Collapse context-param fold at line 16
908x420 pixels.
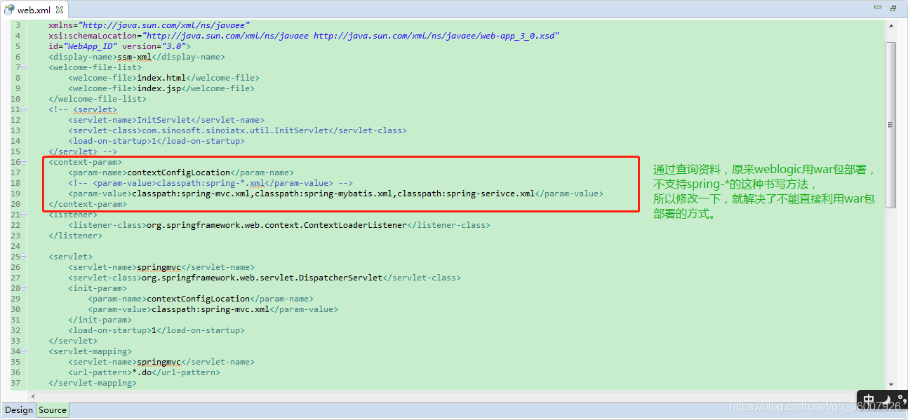click(x=24, y=162)
